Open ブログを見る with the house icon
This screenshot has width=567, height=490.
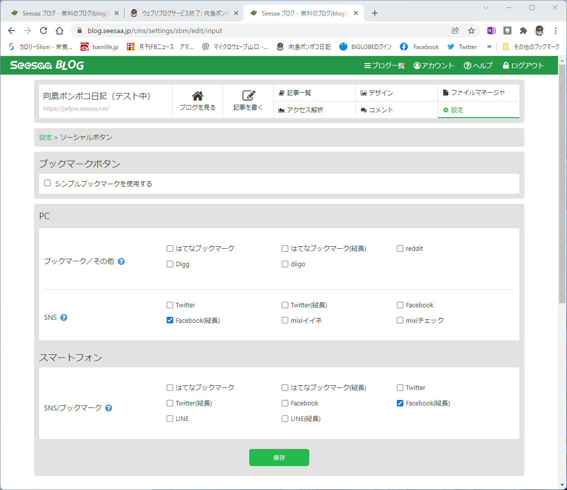click(x=198, y=101)
